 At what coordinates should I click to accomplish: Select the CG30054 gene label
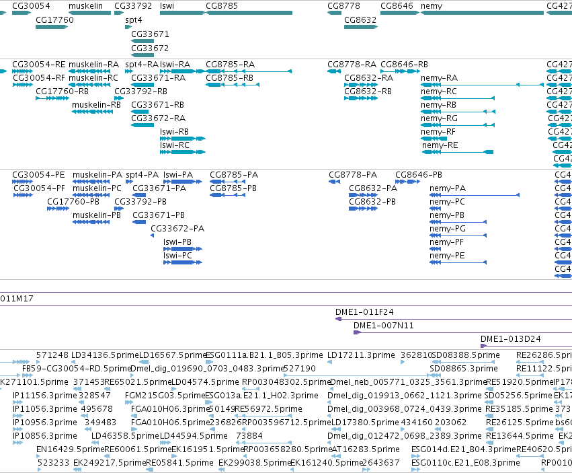tap(31, 6)
